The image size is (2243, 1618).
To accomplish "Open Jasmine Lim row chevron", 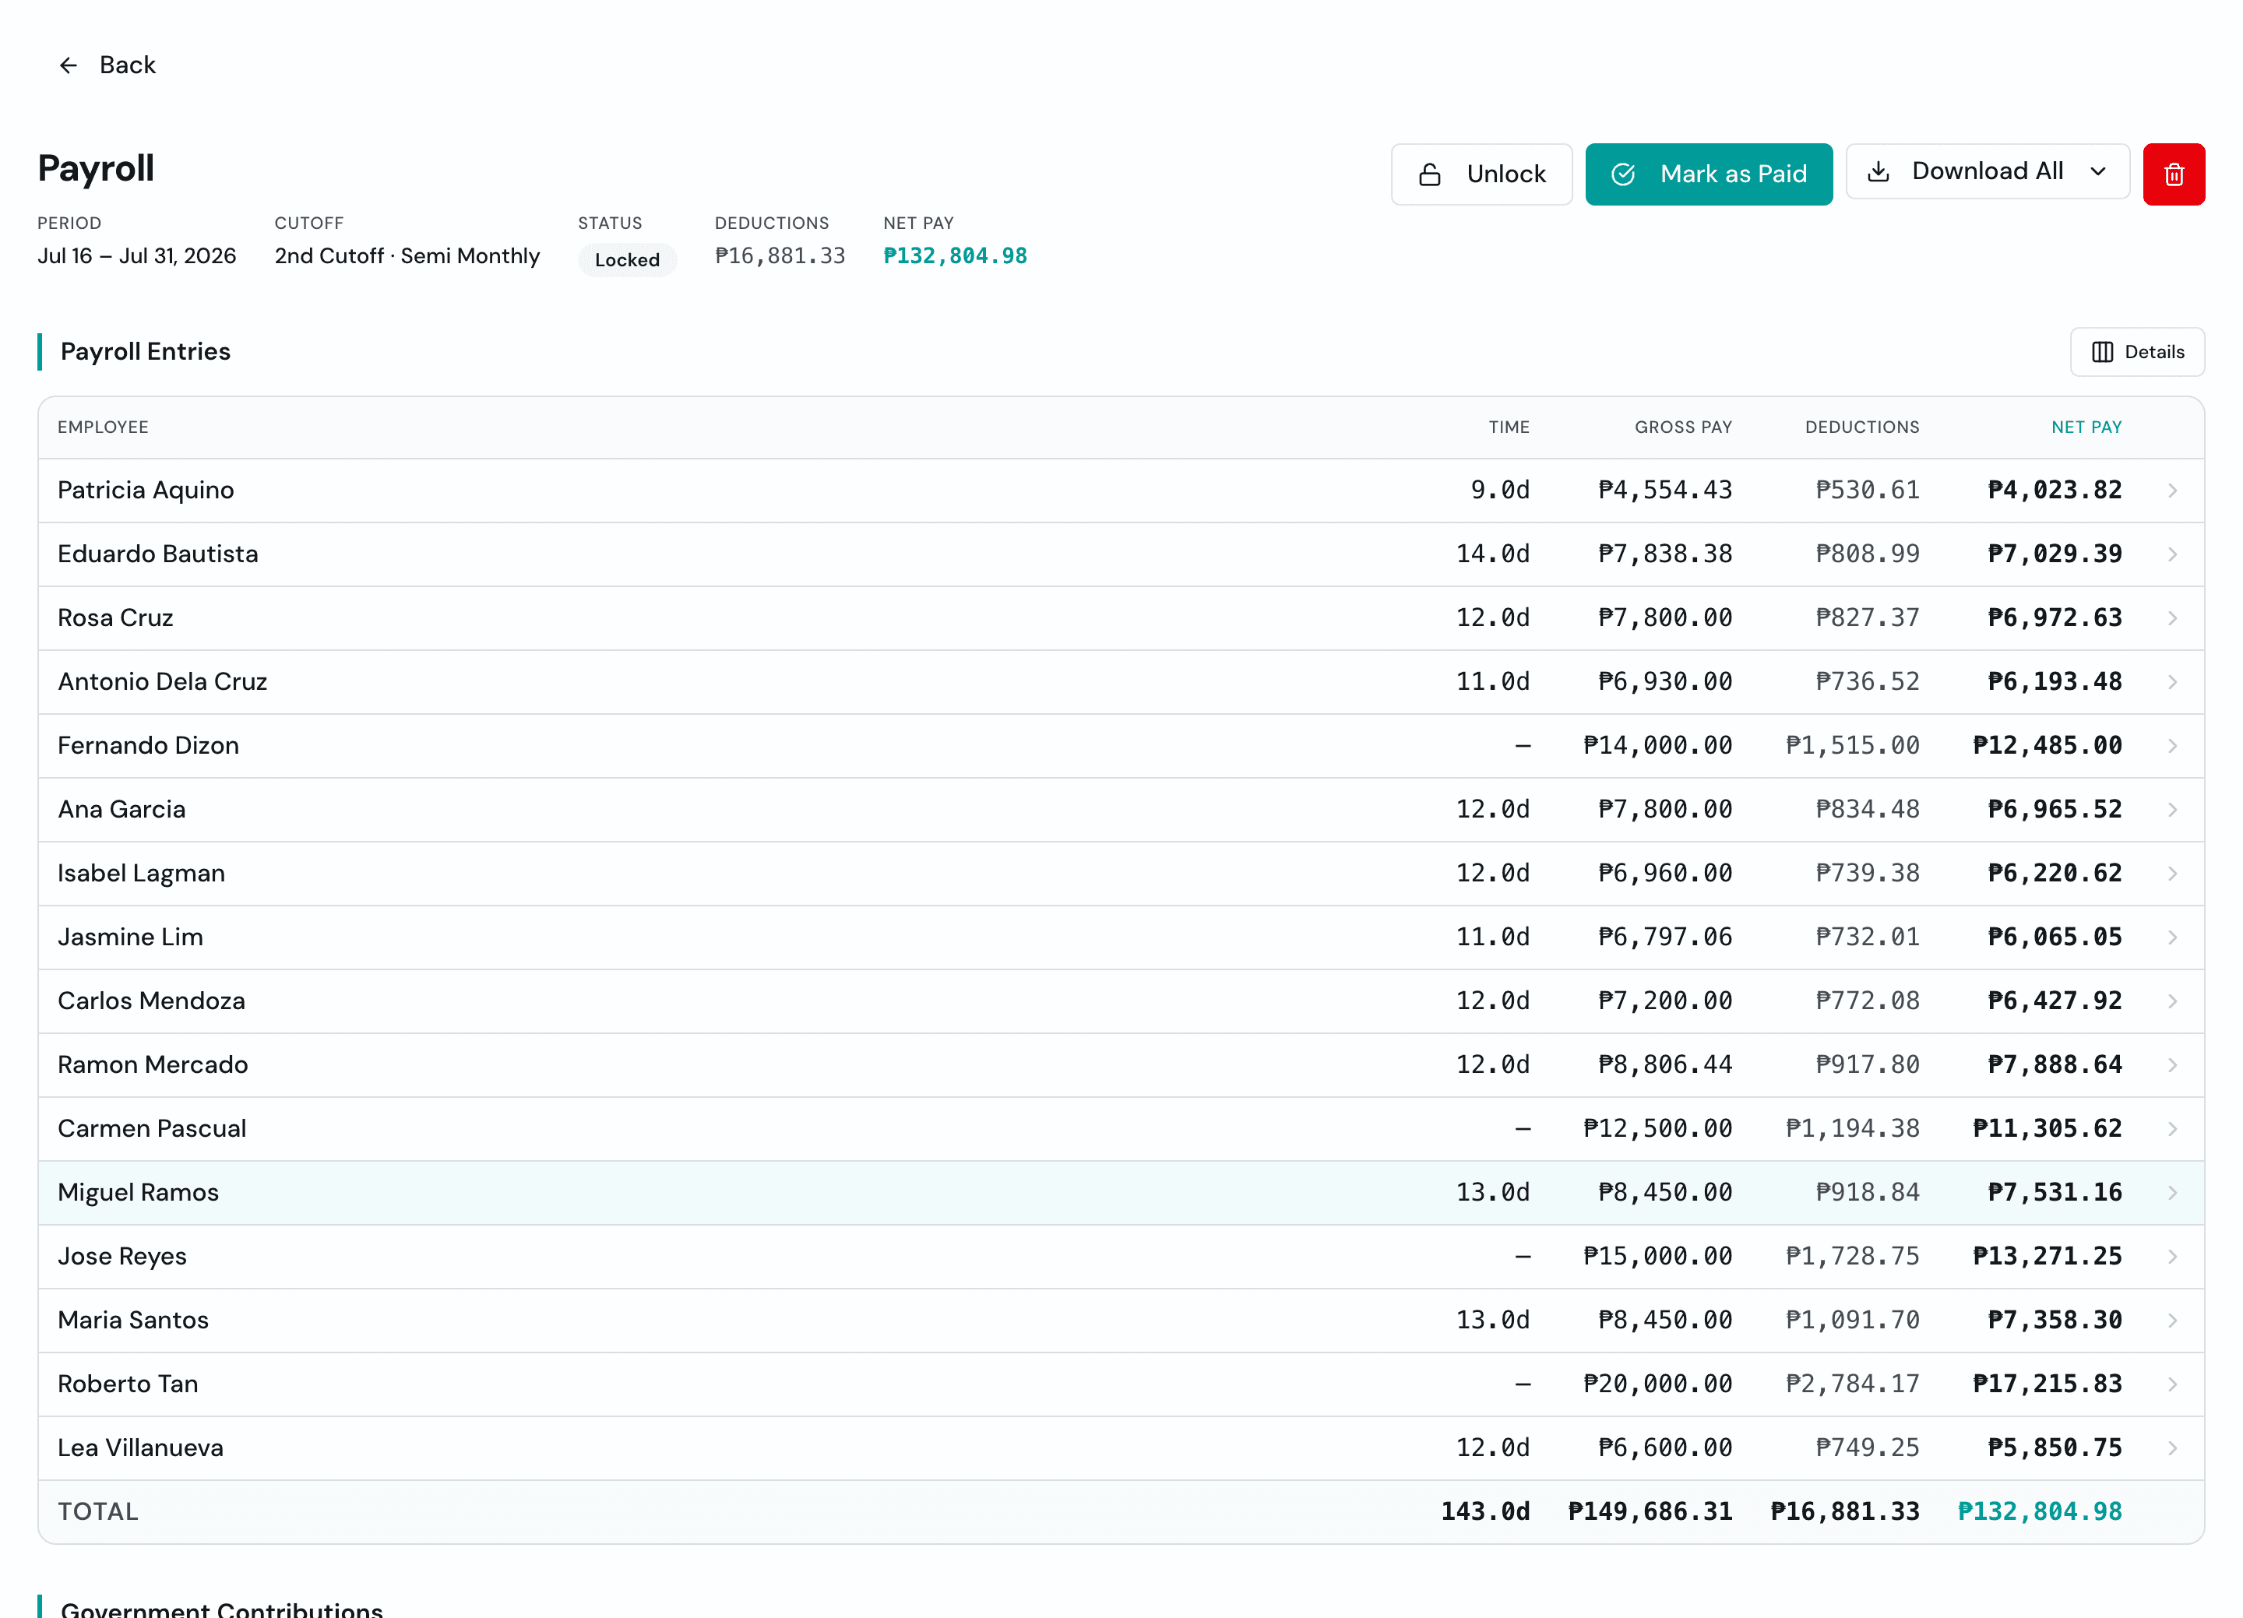I will tap(2172, 937).
